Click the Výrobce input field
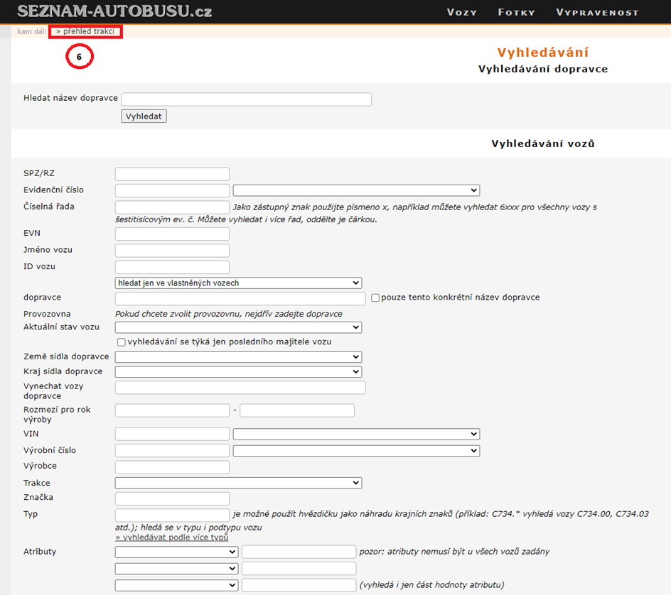Viewport: 671px width, 595px height. pos(172,467)
